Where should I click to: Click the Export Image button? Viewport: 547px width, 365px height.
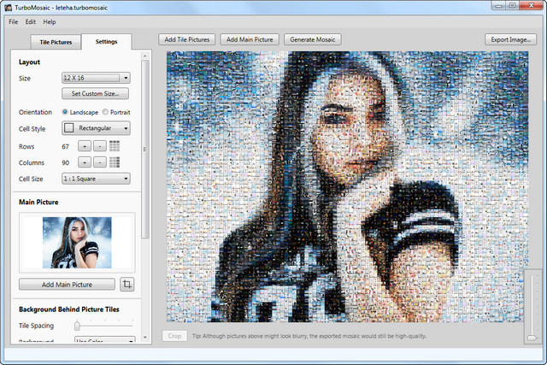[510, 39]
